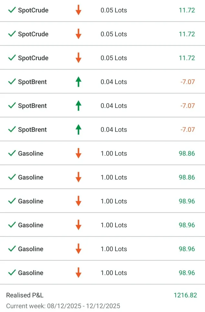The height and width of the screenshot is (312, 205).
Task: Tap the Realised P&L label
Action: [25, 295]
